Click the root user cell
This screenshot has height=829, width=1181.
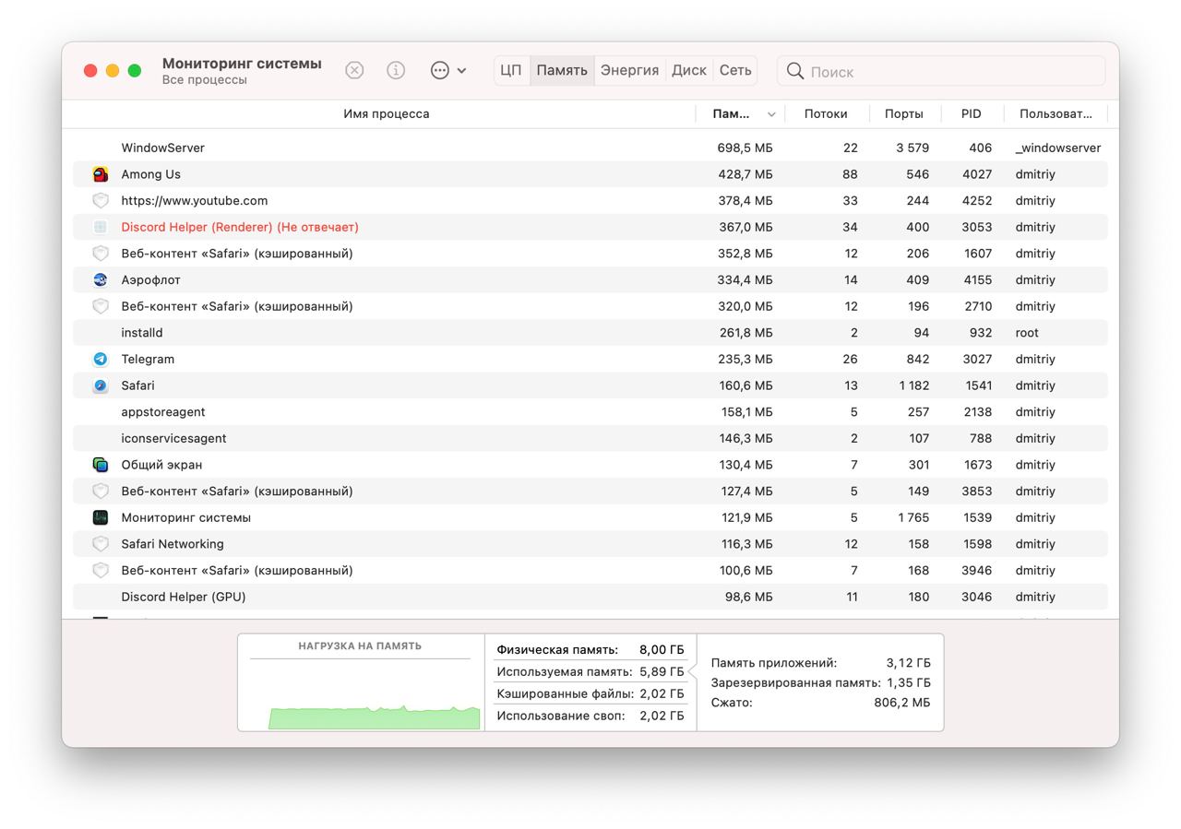coord(1027,333)
